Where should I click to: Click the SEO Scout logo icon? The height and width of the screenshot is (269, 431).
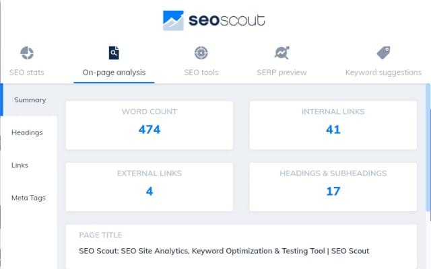tap(173, 20)
